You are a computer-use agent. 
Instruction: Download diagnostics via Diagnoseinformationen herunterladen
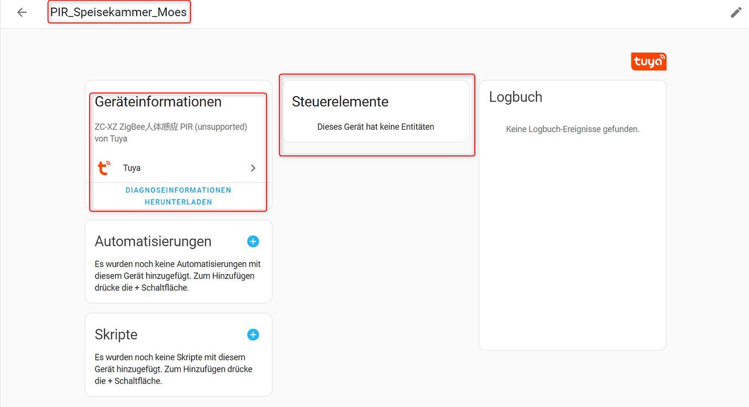179,196
